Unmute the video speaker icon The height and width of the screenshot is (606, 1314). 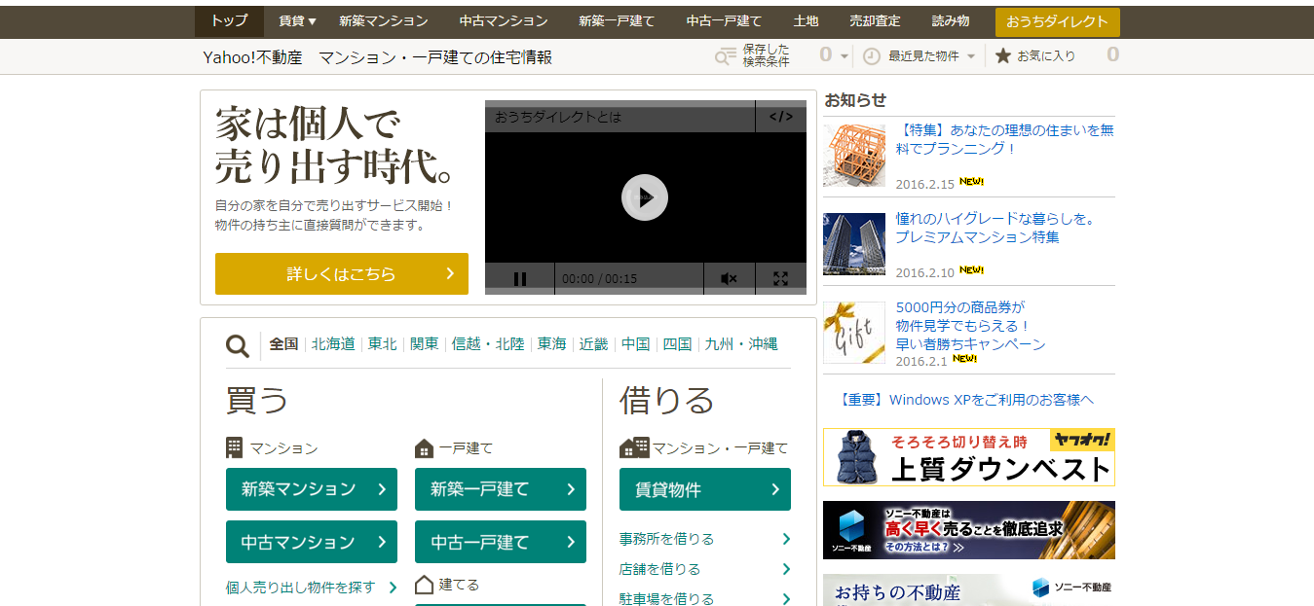[x=729, y=279]
